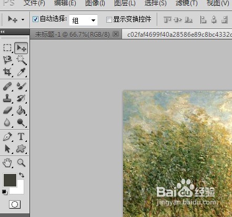
Task: Select the Magic Wand tool
Action: pos(22,60)
